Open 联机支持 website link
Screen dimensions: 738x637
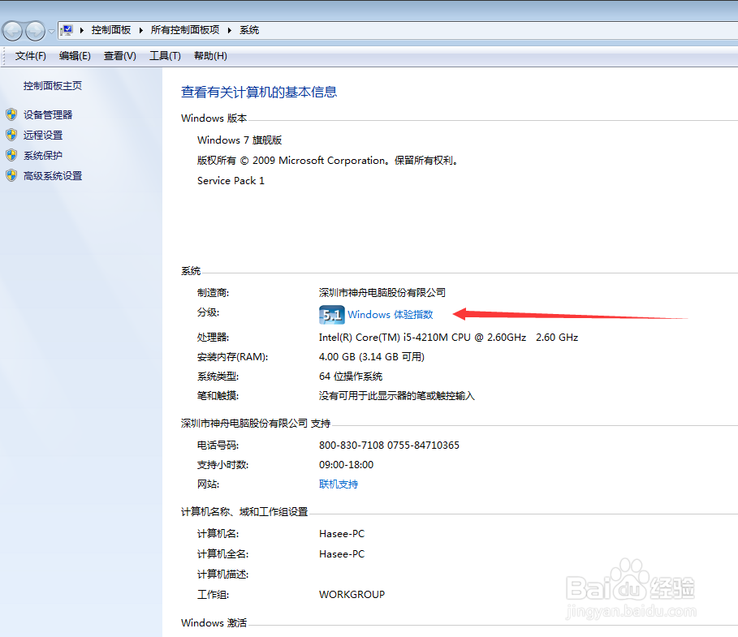[x=339, y=484]
